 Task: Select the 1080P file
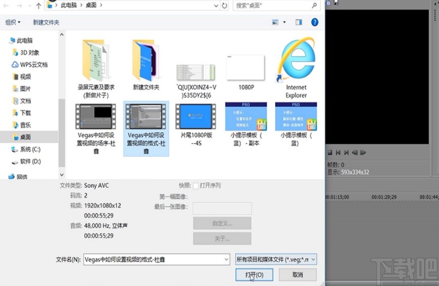coord(246,73)
